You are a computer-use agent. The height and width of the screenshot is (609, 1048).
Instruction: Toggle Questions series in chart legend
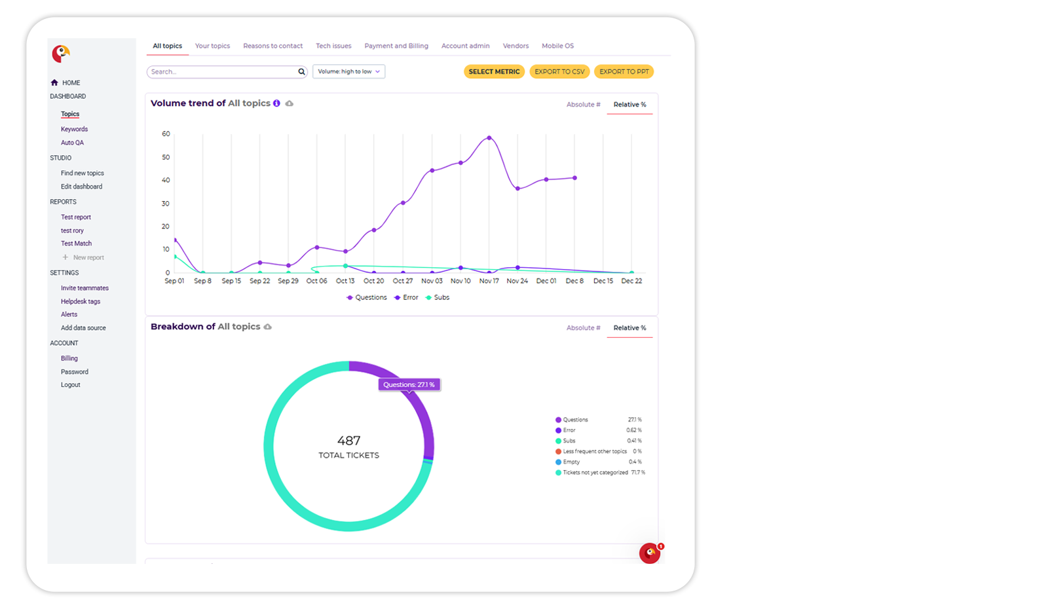pyautogui.click(x=367, y=297)
